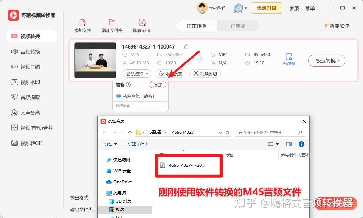Click the 参与创作的艺术家 column header
The width and height of the screenshot is (363, 218).
tap(294, 155)
